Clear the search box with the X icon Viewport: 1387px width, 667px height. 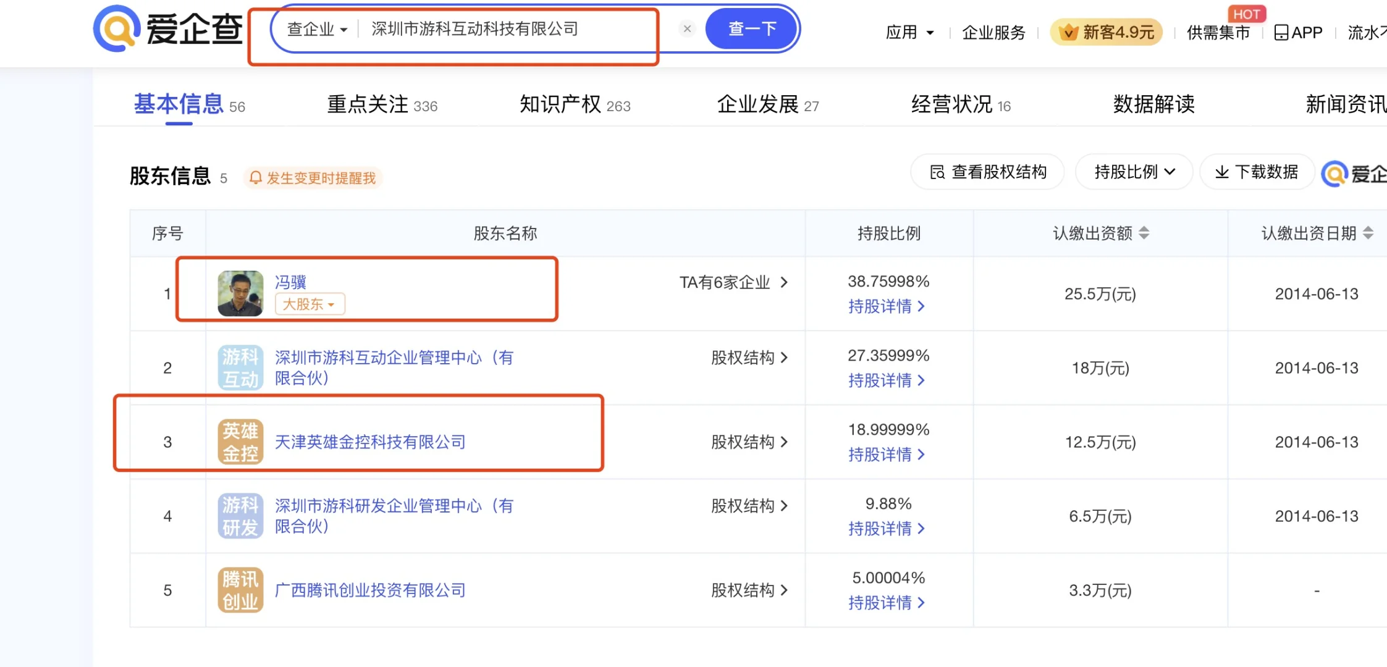[x=687, y=28]
